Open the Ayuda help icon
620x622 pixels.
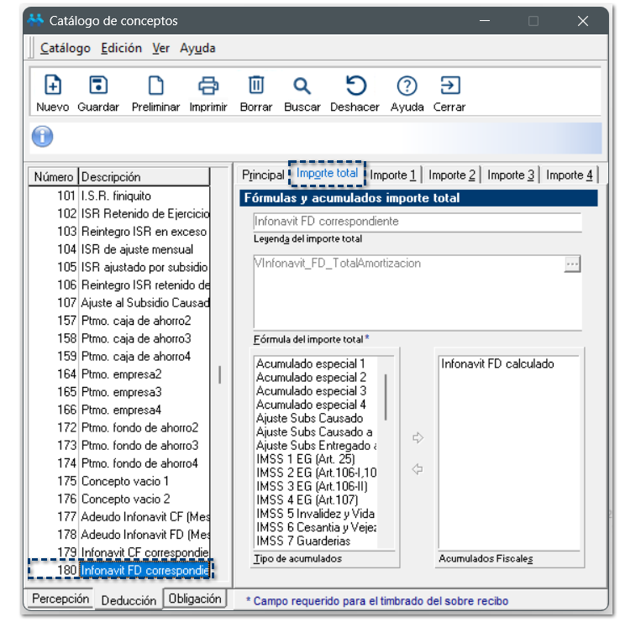click(x=407, y=86)
